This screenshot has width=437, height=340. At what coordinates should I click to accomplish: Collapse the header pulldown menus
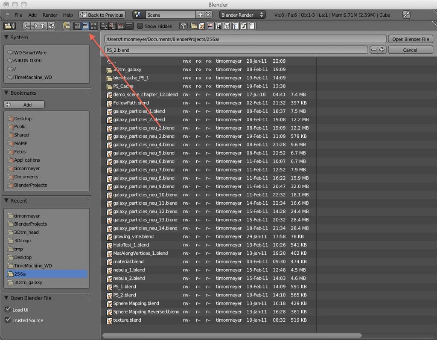(x=7, y=14)
